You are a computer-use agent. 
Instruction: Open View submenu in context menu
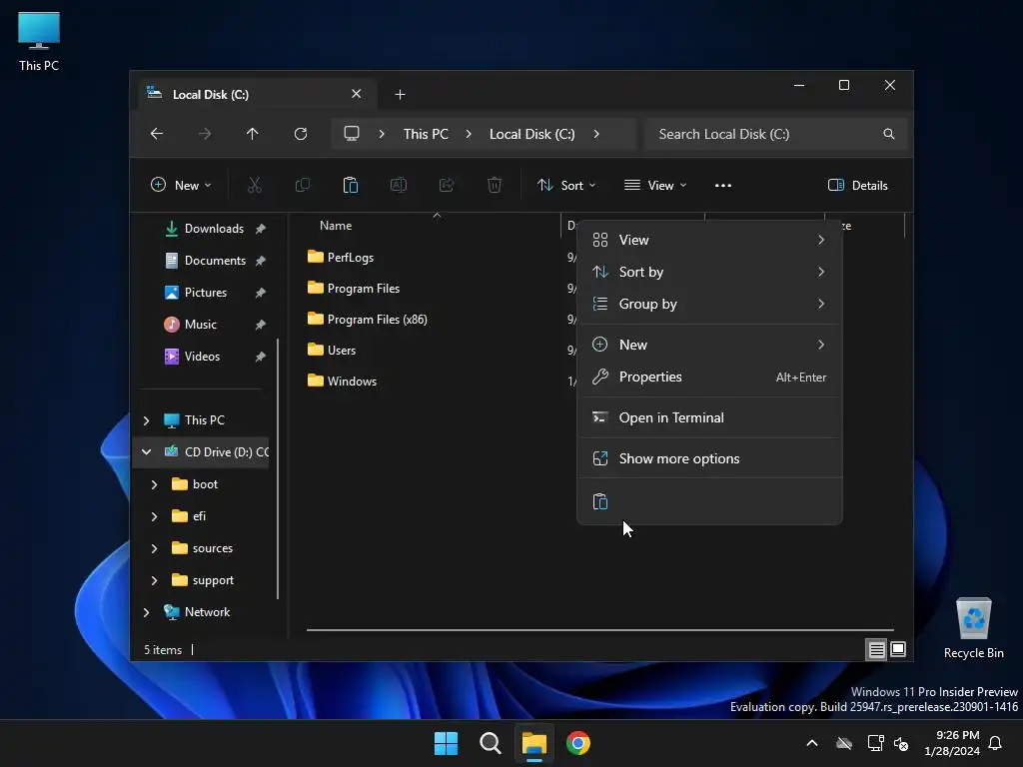(x=709, y=240)
